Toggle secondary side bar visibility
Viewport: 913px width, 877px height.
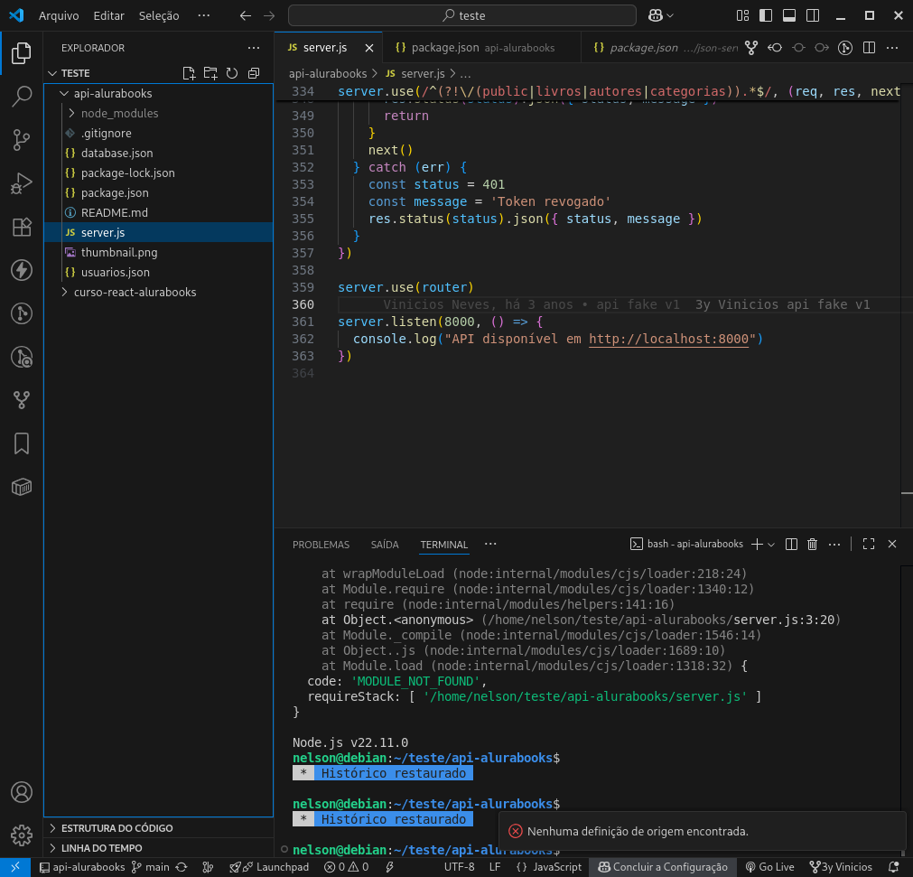pyautogui.click(x=812, y=15)
